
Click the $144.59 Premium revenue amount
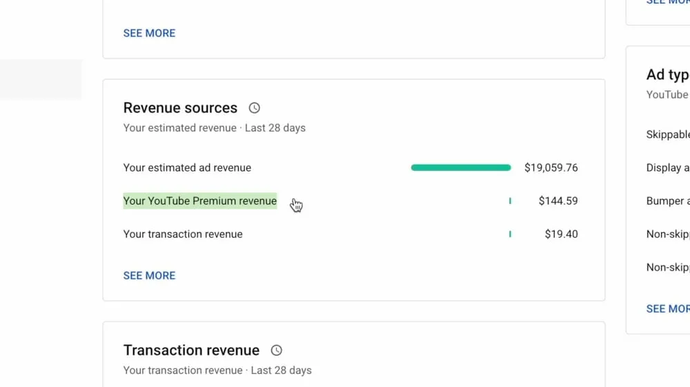558,201
